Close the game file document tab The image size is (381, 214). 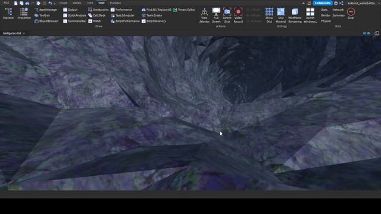pyautogui.click(x=24, y=33)
